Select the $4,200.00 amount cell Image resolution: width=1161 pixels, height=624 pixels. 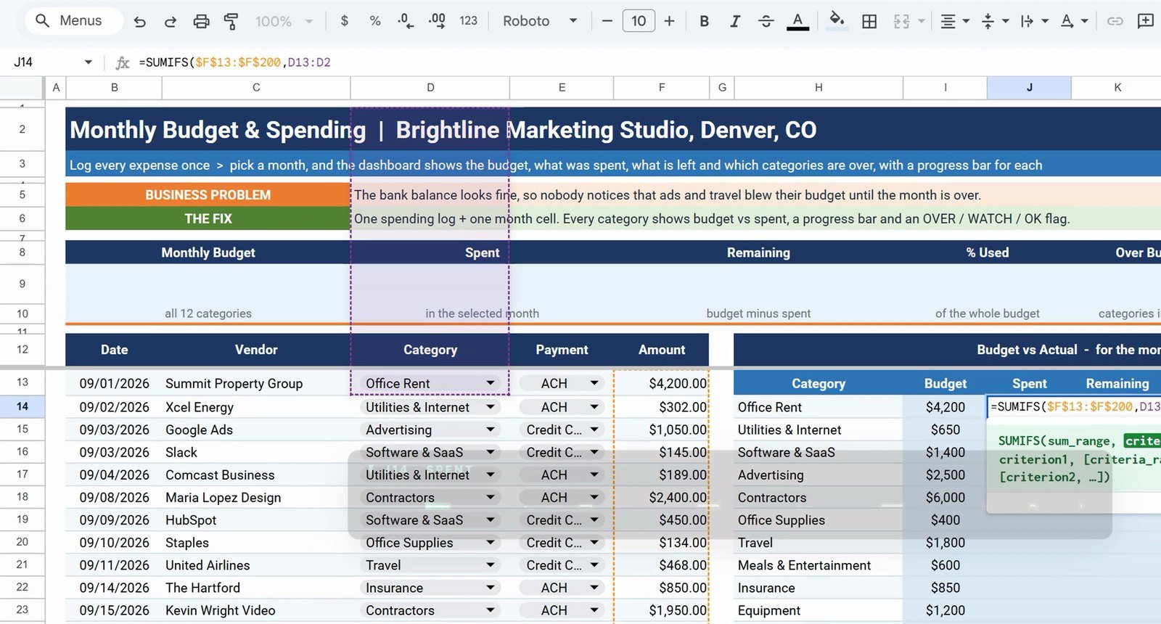click(x=661, y=383)
